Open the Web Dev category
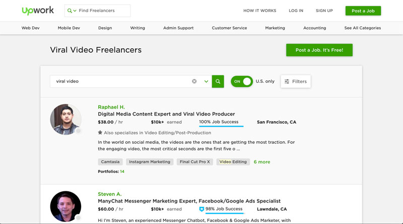This screenshot has height=224, width=403. 31,28
